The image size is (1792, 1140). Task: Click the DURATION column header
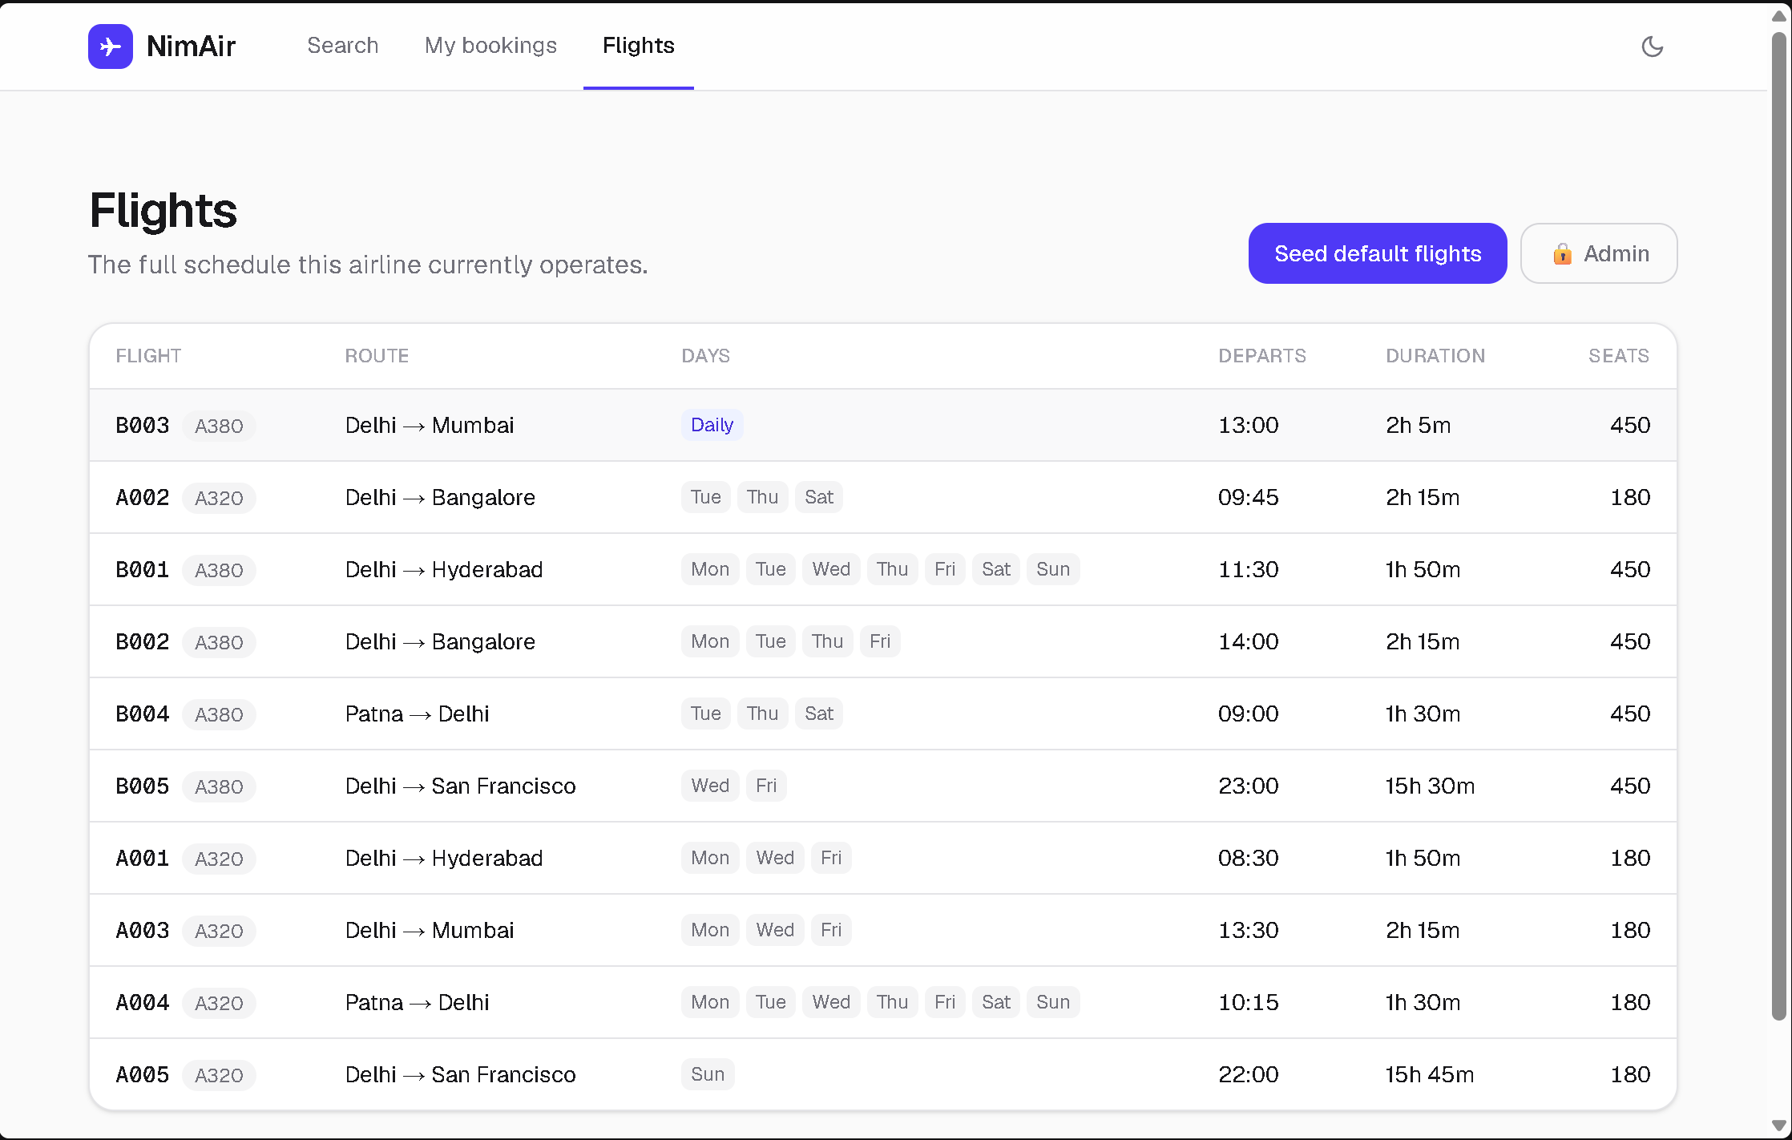(1435, 356)
